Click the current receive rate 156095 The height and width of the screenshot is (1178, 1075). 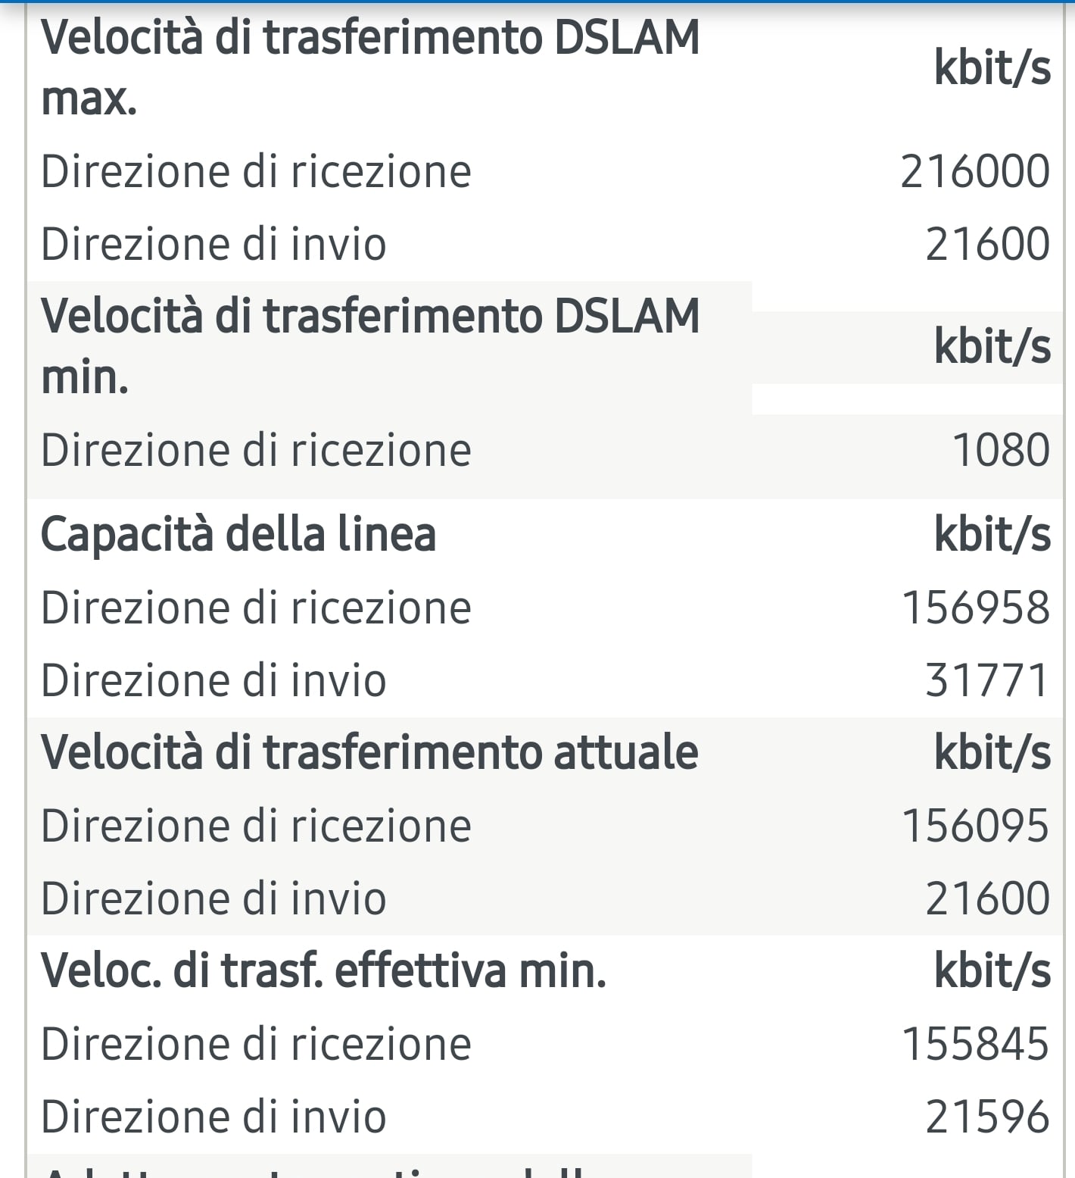point(976,826)
